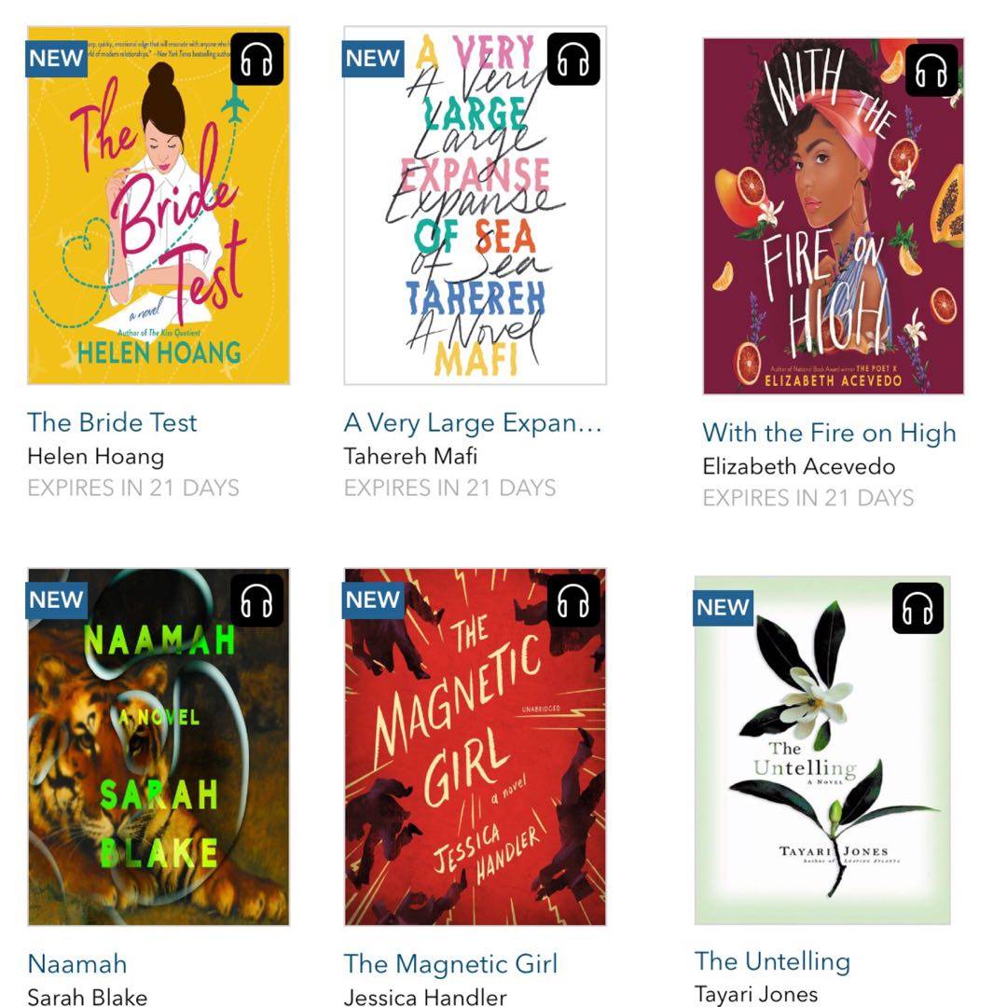This screenshot has height=1007, width=1007.
Task: Tap headphones icon on With the Fire on High
Action: pos(931,70)
